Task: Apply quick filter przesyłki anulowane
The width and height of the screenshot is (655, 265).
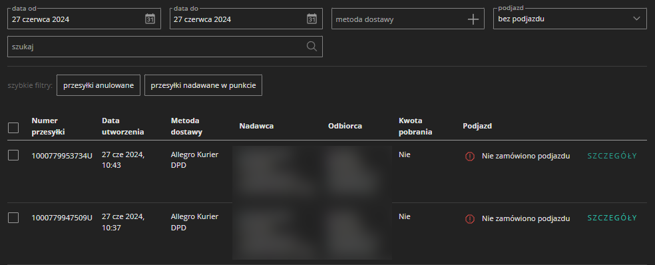Action: click(x=98, y=85)
